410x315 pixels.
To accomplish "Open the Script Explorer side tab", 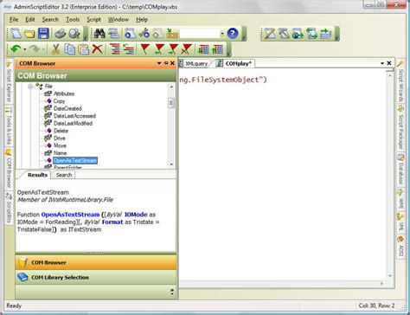I will [9, 81].
